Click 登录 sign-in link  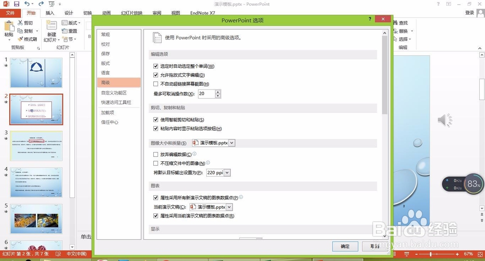point(469,13)
